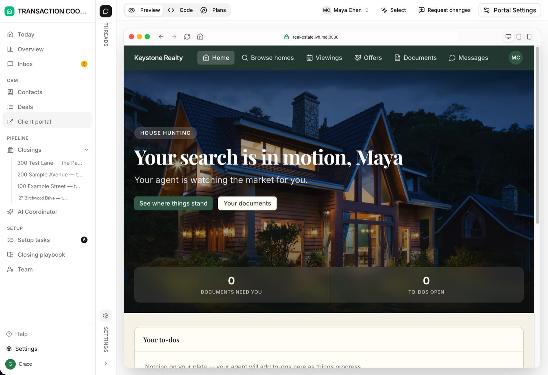Select Client portal in the sidebar
The height and width of the screenshot is (375, 548).
pos(47,122)
